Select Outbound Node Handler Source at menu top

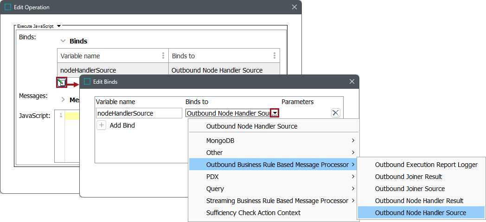252,126
